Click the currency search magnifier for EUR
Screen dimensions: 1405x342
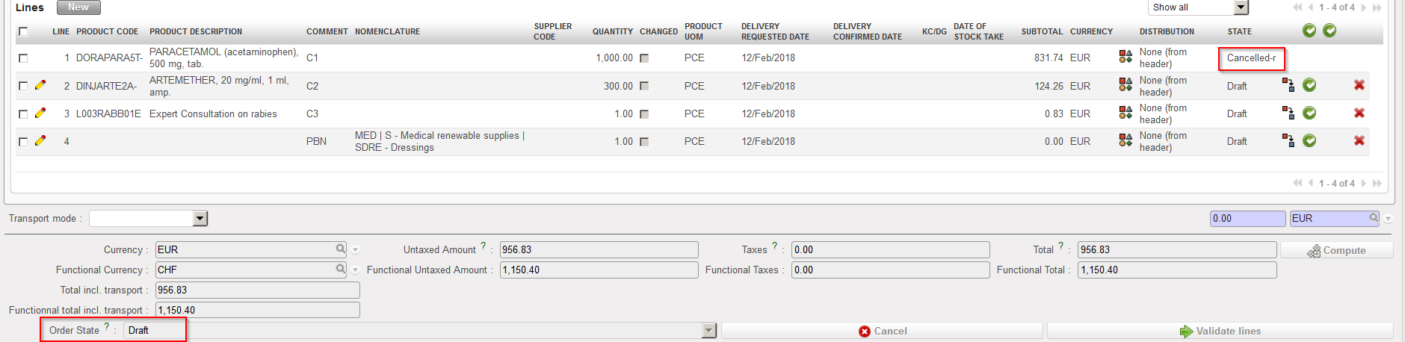click(341, 249)
